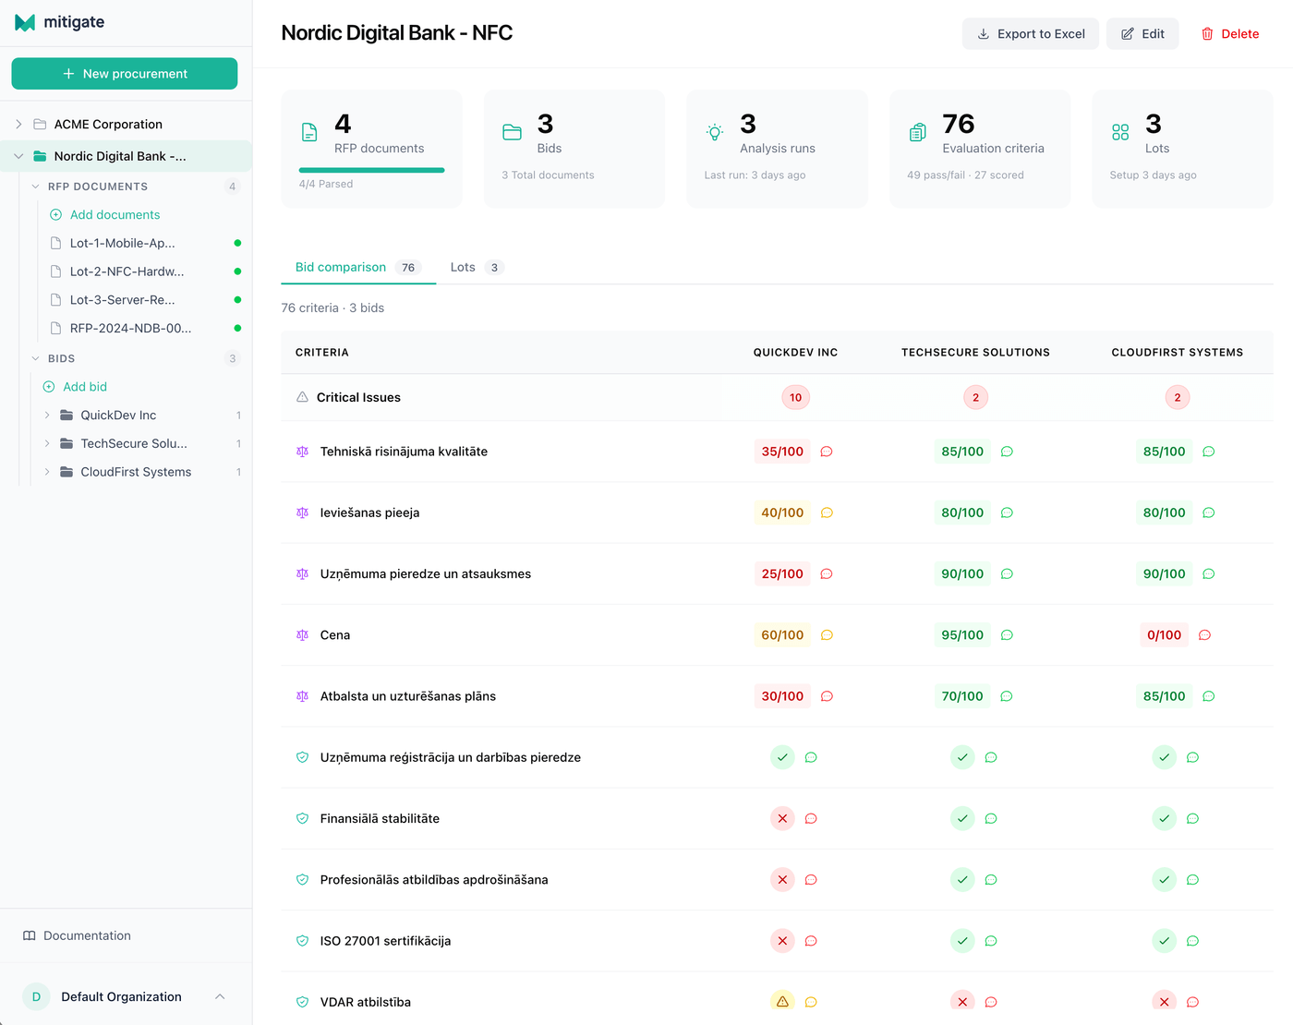Click the warning triangle beside Critical Issues
This screenshot has width=1293, height=1025.
(x=300, y=397)
